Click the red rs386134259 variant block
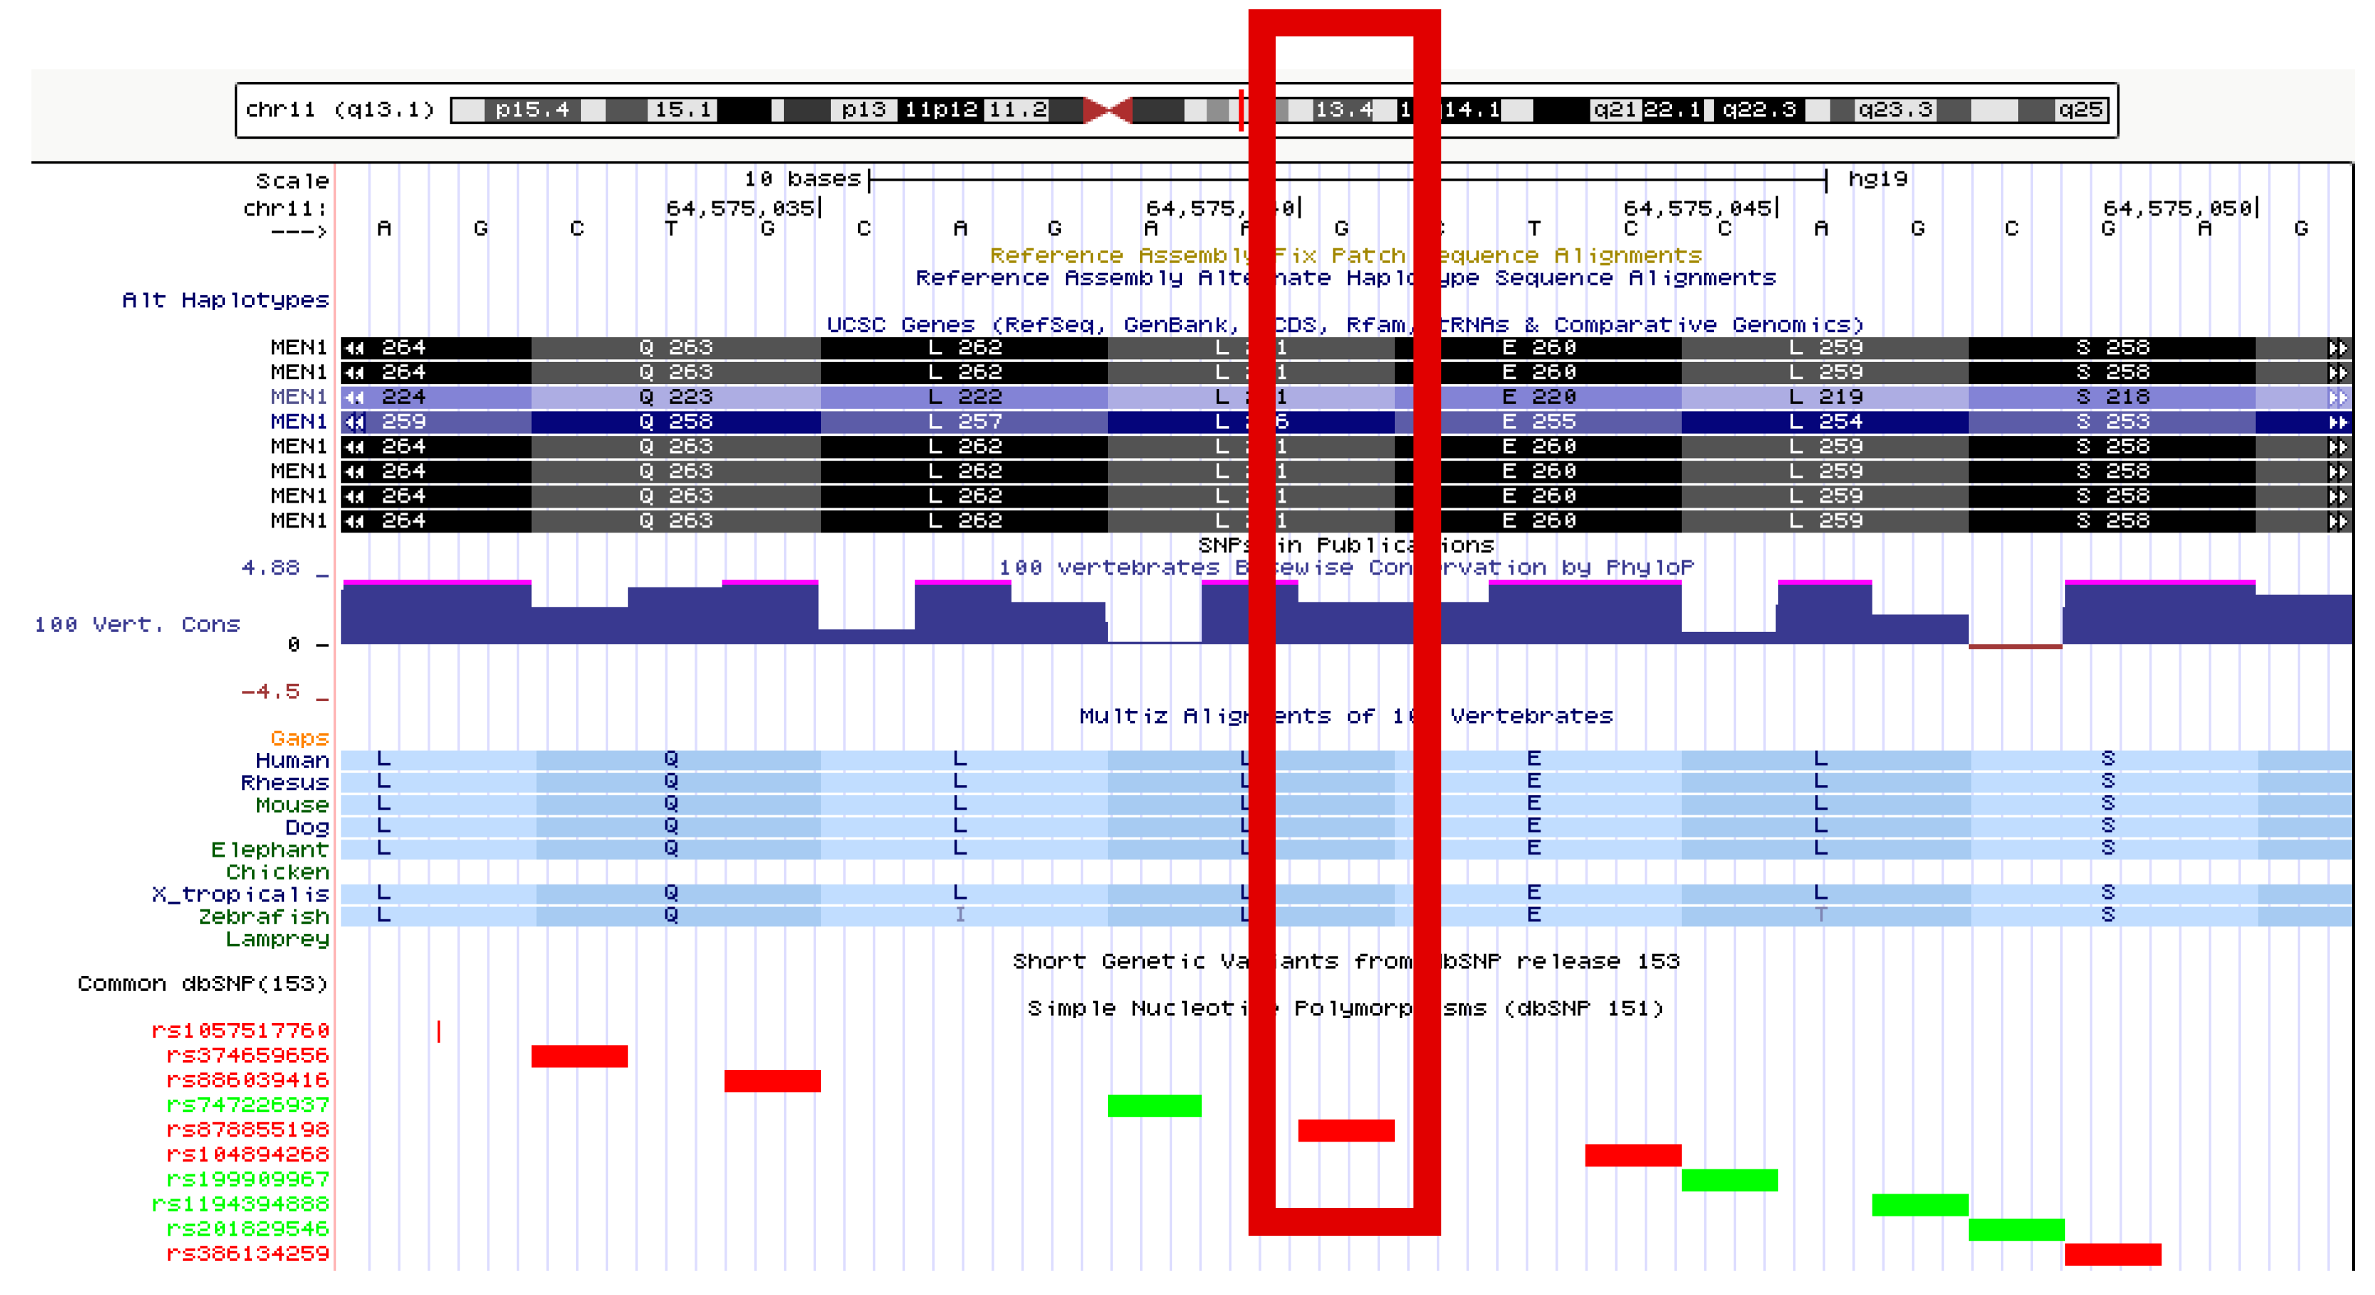 (x=2113, y=1254)
